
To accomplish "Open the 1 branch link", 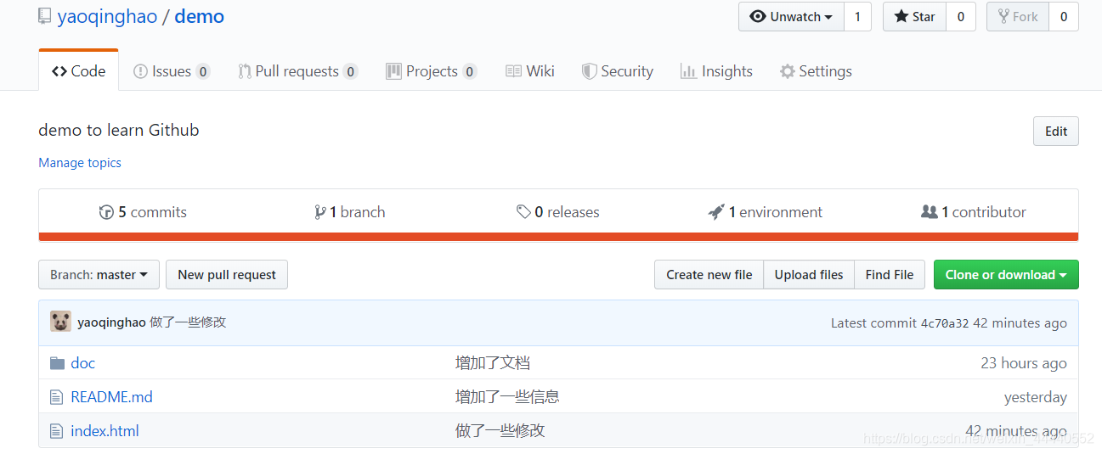I will tap(349, 212).
